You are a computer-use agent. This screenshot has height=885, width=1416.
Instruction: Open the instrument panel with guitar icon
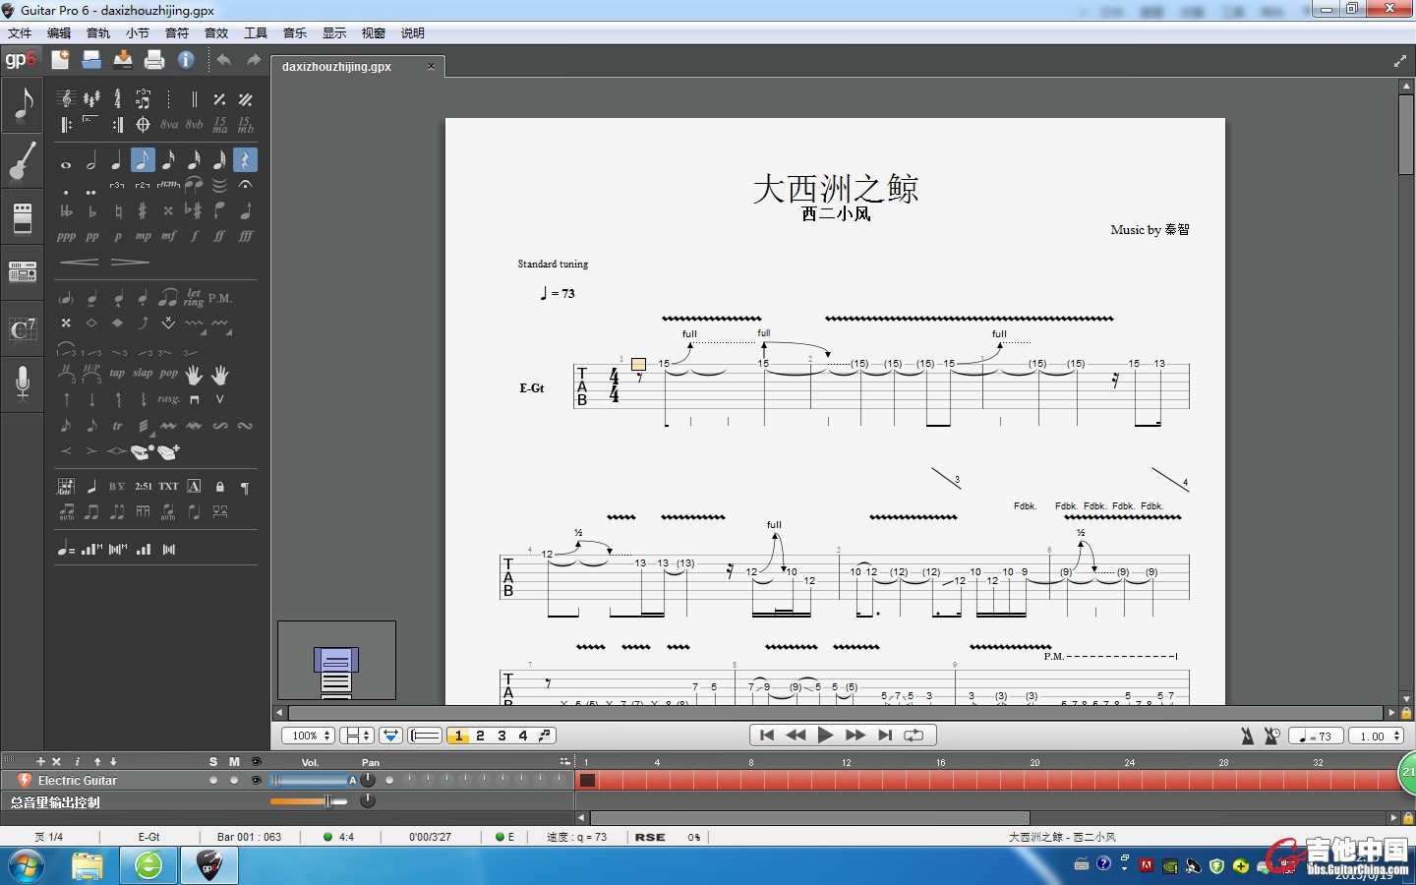point(23,161)
